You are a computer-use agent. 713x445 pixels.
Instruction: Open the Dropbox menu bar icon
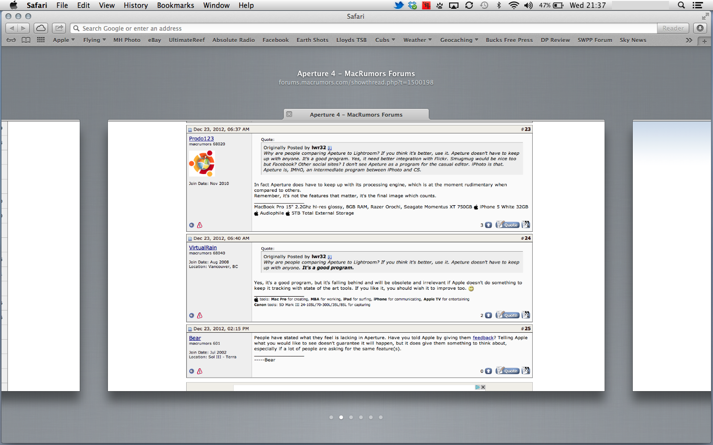pyautogui.click(x=412, y=5)
